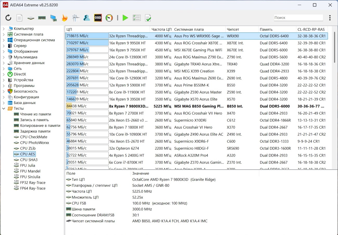Open the CPU CheckMate test
Image resolution: width=338 pixels, height=235 pixels.
(34, 137)
